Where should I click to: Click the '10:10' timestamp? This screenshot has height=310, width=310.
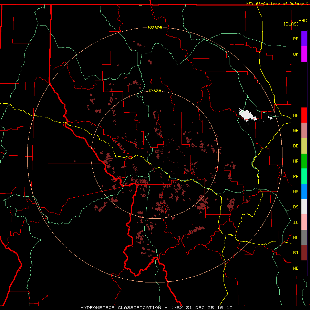(225, 308)
